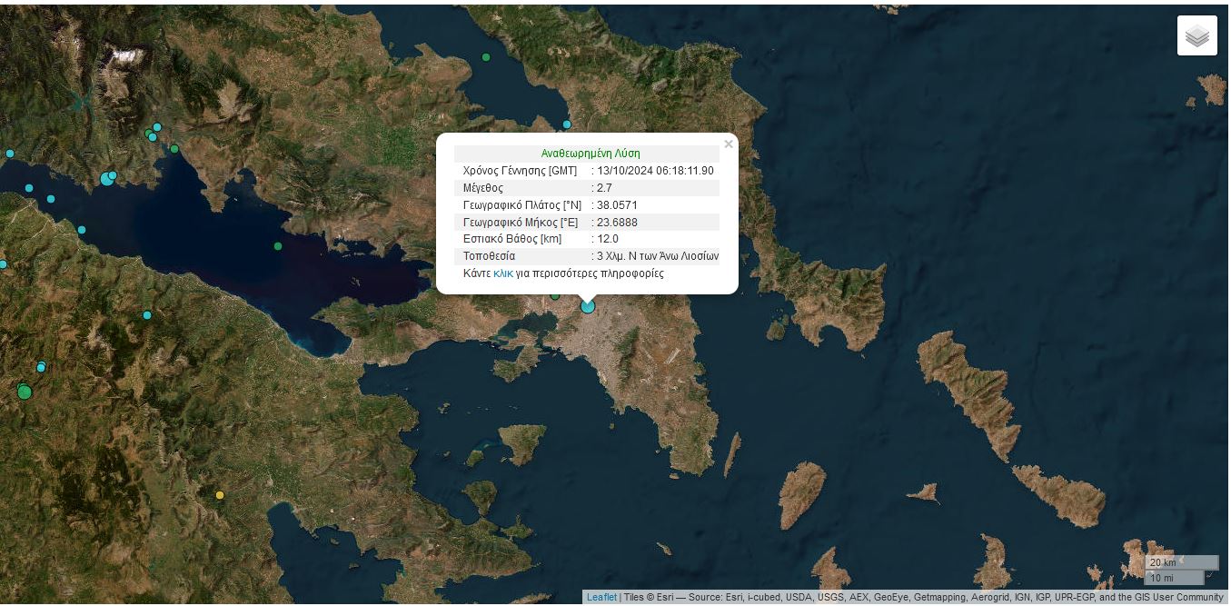Select the yellow earthquake marker

tap(219, 495)
